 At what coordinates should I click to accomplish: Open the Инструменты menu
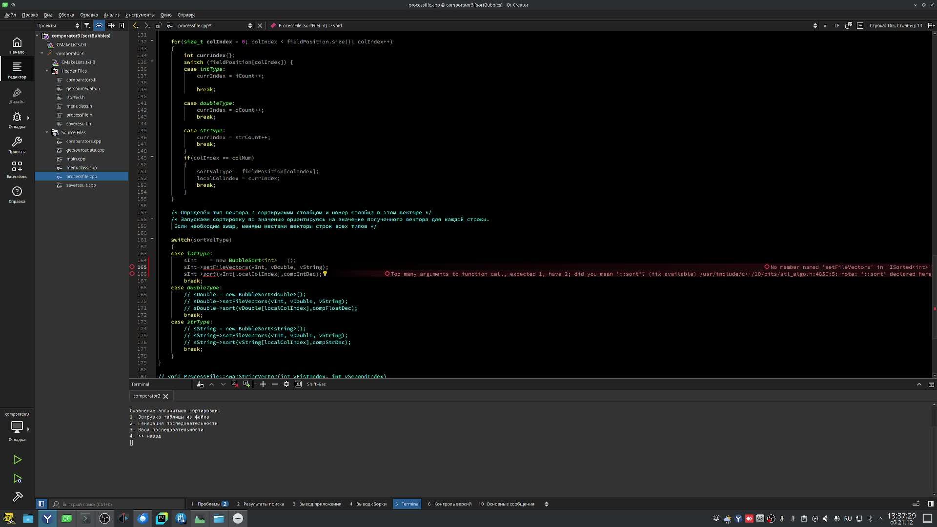140,15
